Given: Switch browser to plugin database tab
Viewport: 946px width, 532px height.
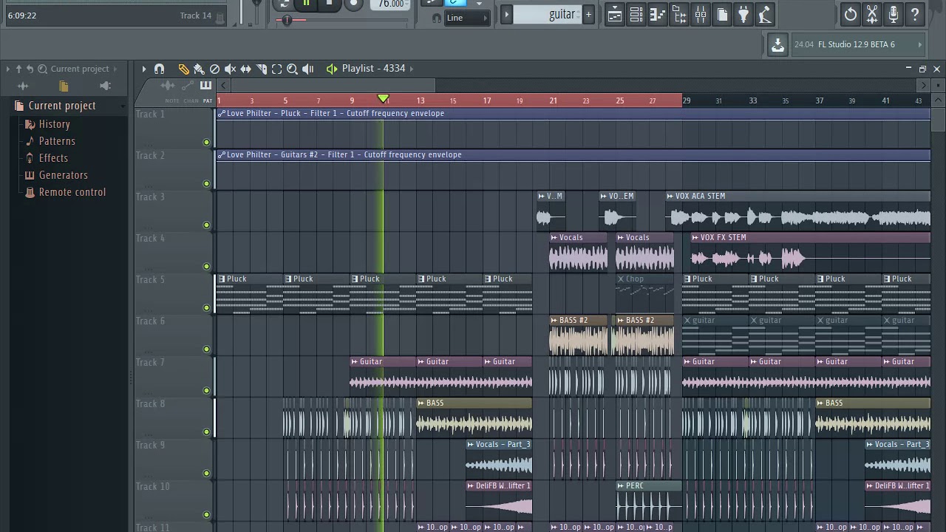Looking at the screenshot, I should coord(105,86).
